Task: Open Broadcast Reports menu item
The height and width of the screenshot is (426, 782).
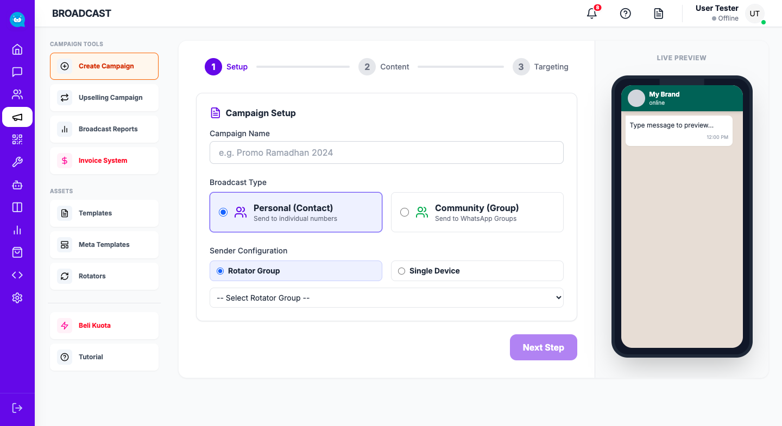Action: (x=104, y=129)
